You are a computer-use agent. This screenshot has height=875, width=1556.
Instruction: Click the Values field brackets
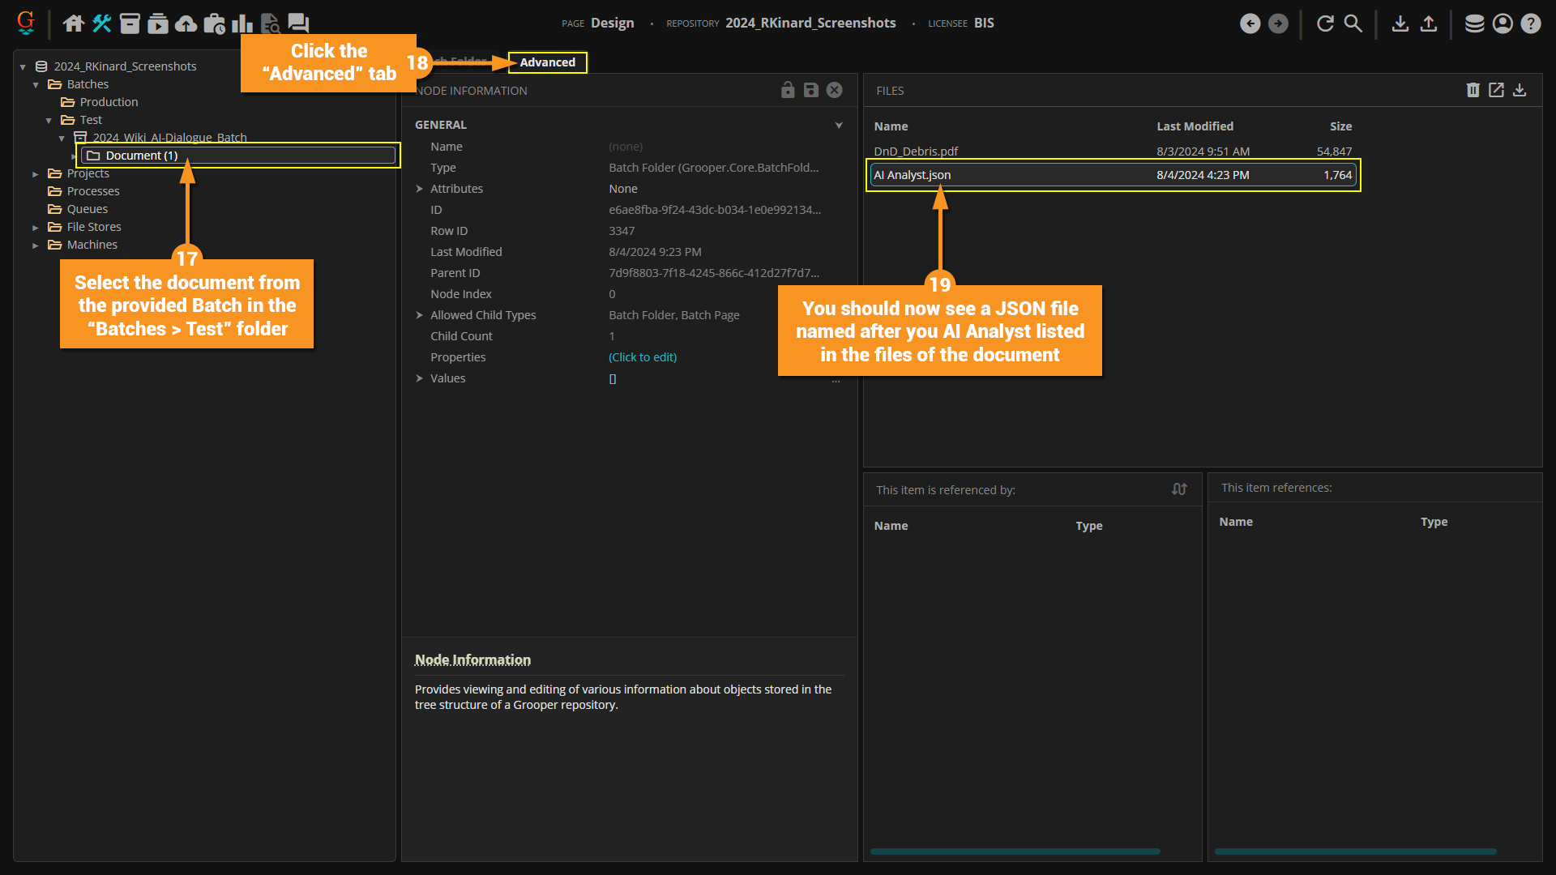[x=613, y=378]
